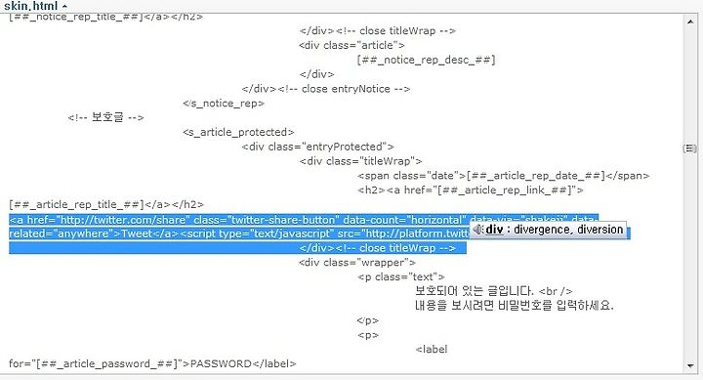Click the unhighlighted '</div><!-- close titleWrap -->' line near top
Screen dimensions: 703x380
click(378, 31)
